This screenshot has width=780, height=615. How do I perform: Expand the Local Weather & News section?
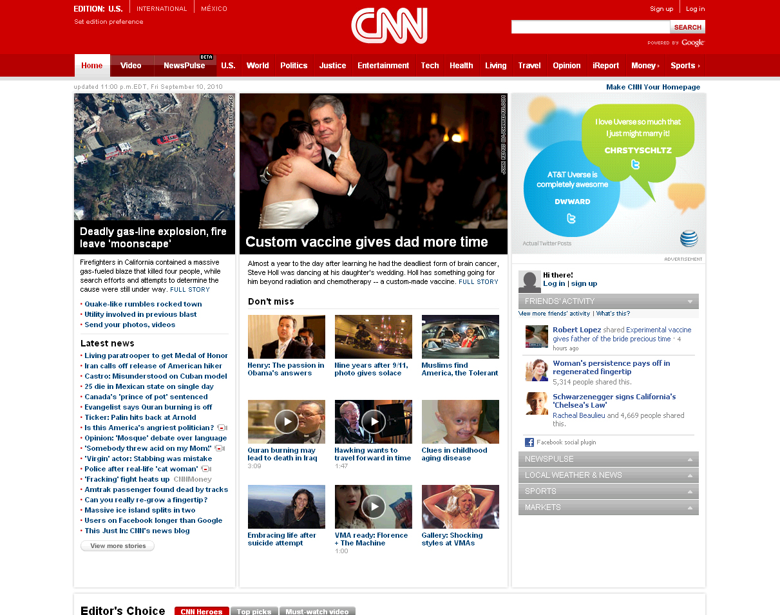pyautogui.click(x=690, y=475)
